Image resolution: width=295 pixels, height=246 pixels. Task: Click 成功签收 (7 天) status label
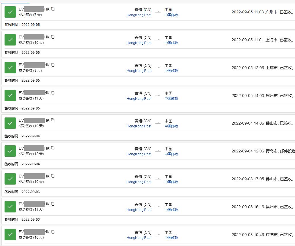30,15
